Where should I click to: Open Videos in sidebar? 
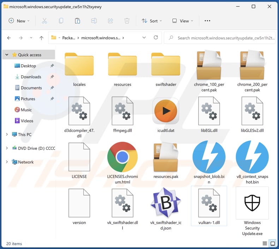tap(24, 121)
